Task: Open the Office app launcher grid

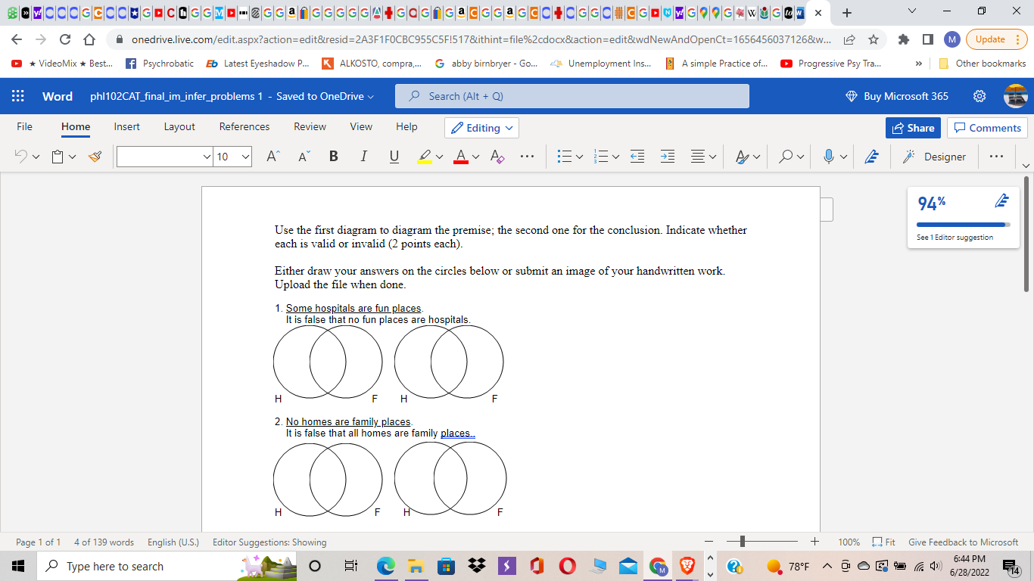Action: tap(18, 96)
